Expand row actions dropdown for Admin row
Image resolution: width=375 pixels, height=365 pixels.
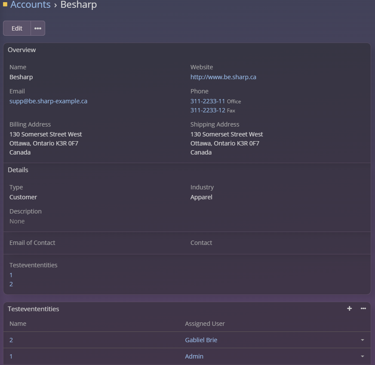coord(363,356)
